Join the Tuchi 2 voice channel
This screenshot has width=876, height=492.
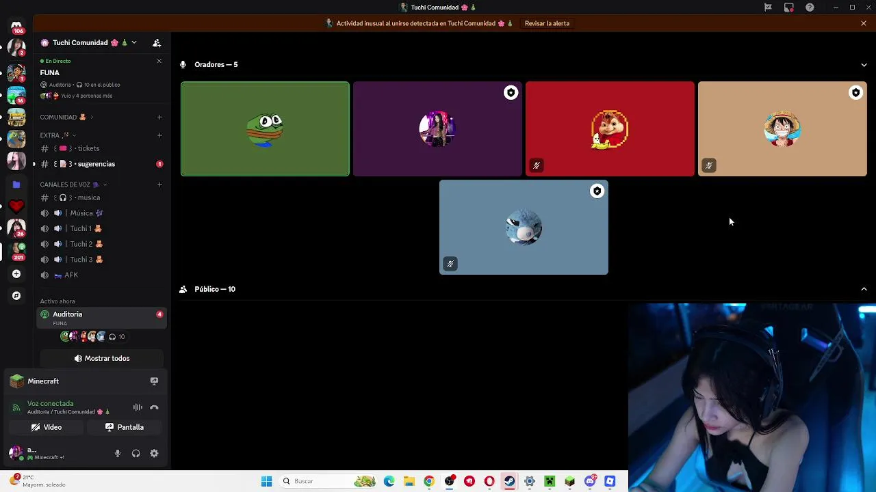pyautogui.click(x=101, y=244)
